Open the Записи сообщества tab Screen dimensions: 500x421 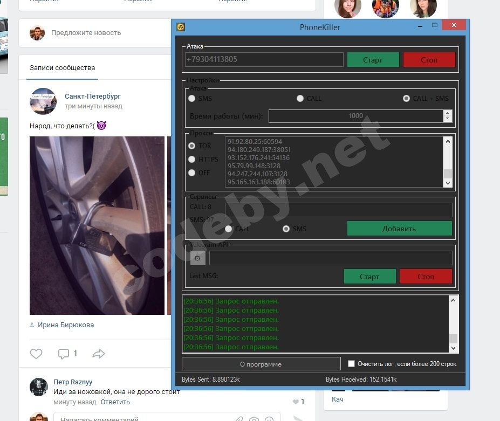[62, 68]
